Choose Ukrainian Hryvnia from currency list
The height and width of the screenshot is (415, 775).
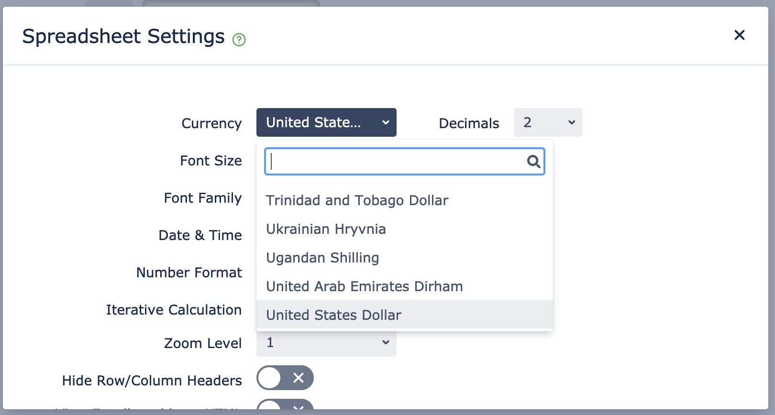point(326,229)
